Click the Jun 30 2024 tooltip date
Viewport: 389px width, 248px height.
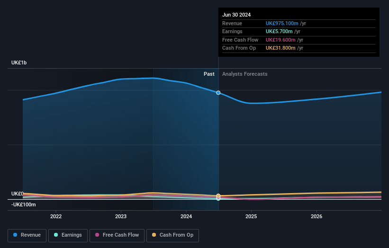pos(236,15)
